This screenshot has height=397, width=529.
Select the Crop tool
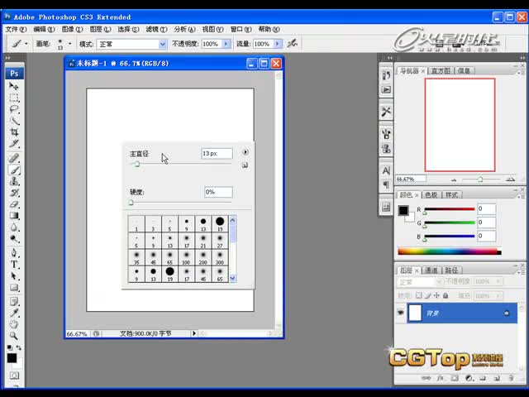(x=14, y=132)
